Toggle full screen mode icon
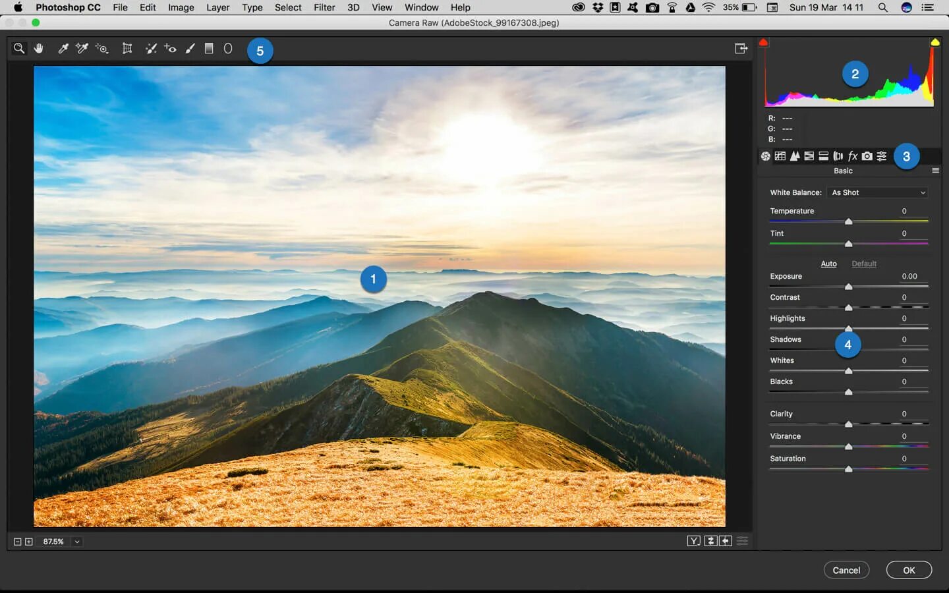The width and height of the screenshot is (949, 593). (x=741, y=48)
